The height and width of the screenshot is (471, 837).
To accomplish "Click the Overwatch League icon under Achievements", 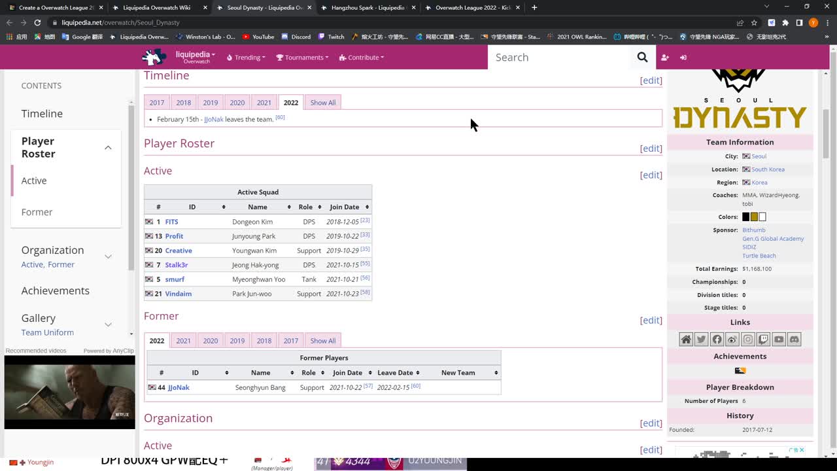I will [740, 370].
